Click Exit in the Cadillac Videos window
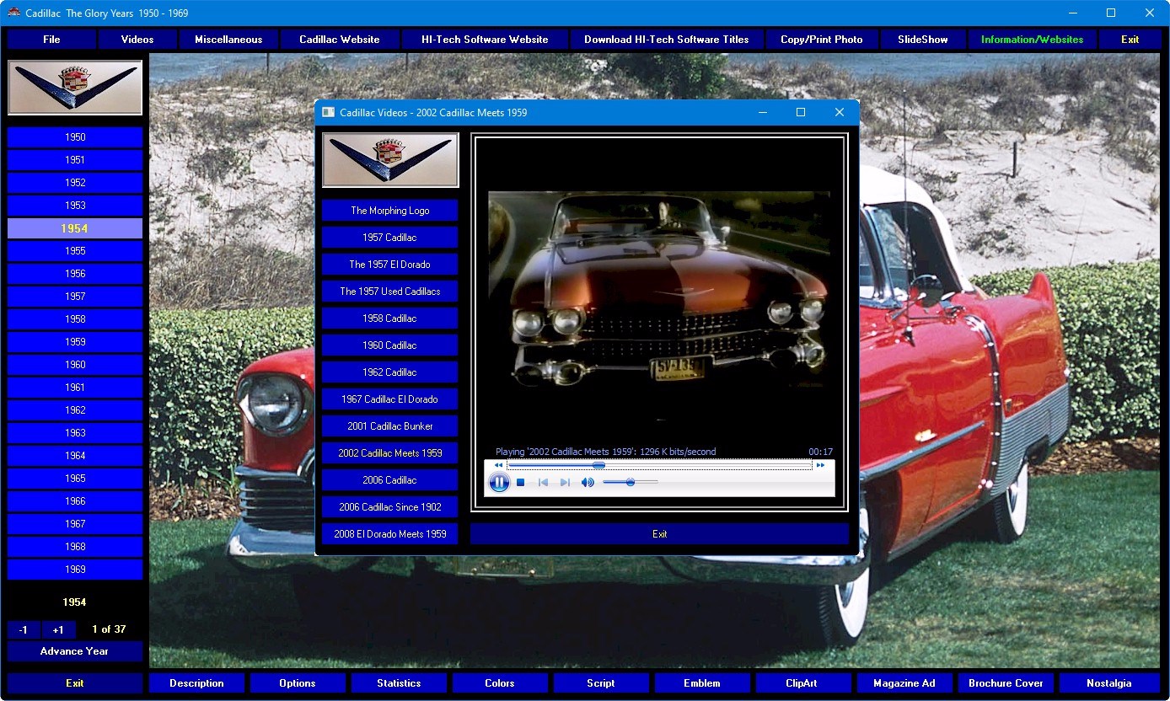 click(x=659, y=534)
